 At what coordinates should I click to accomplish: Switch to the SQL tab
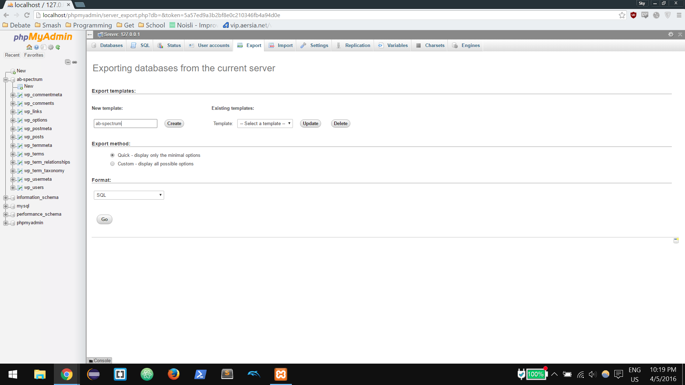(x=140, y=45)
